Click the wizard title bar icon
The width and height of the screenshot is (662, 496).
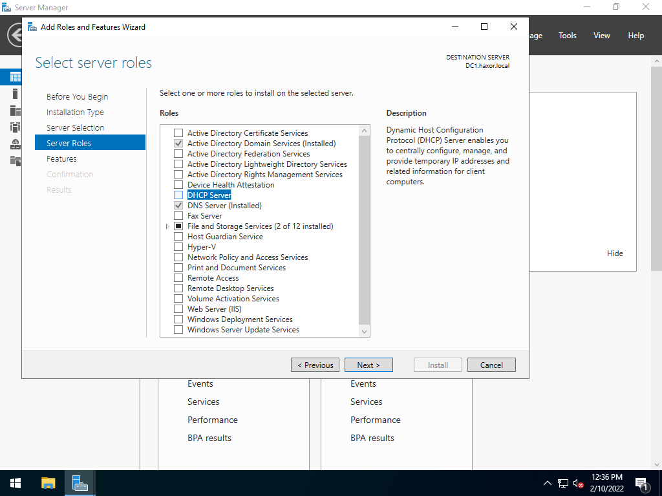tap(32, 27)
